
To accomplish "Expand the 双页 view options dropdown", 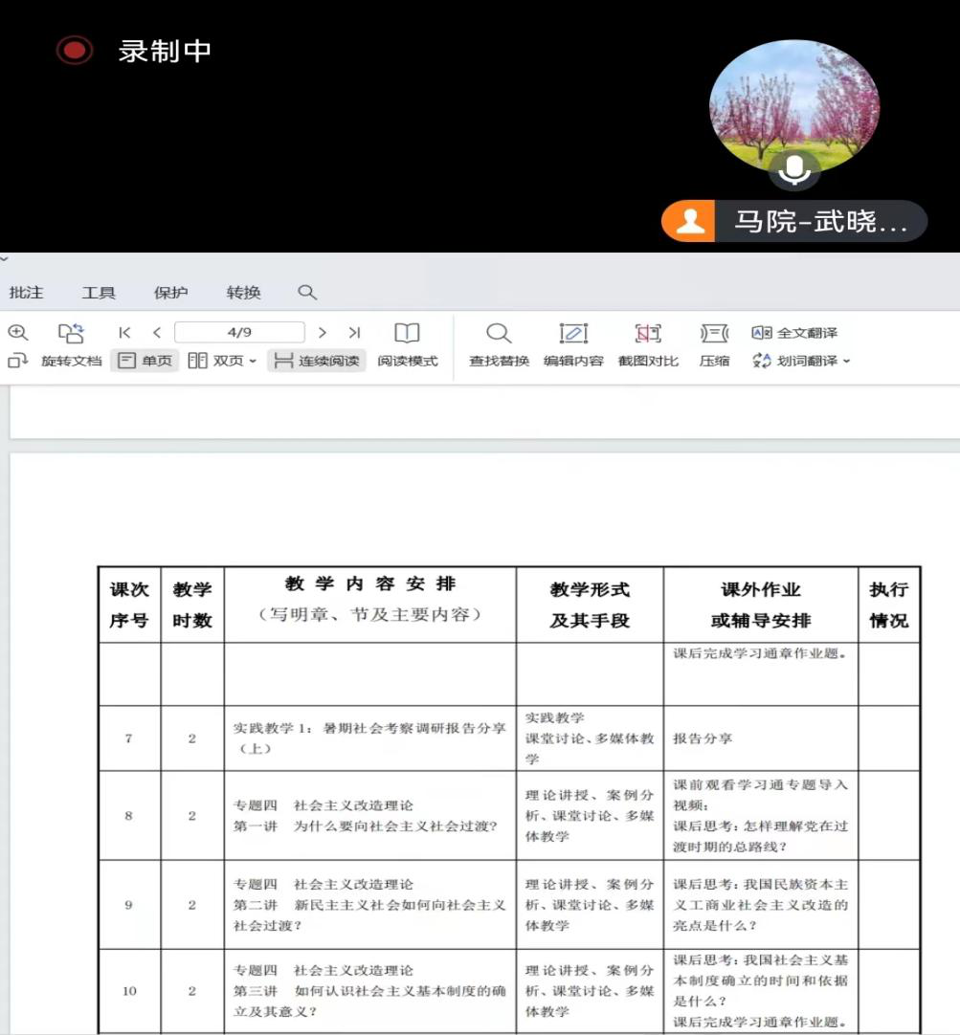I will click(252, 362).
